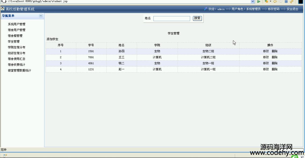
Task: Open 宿舍使用汇总 in the navigation menu
Action: [x=17, y=59]
